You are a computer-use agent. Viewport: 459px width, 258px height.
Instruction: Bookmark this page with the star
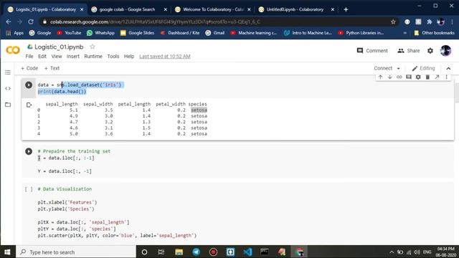pos(393,22)
